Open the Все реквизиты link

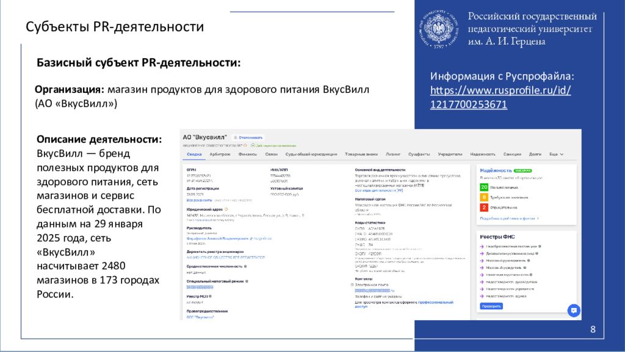(200, 200)
